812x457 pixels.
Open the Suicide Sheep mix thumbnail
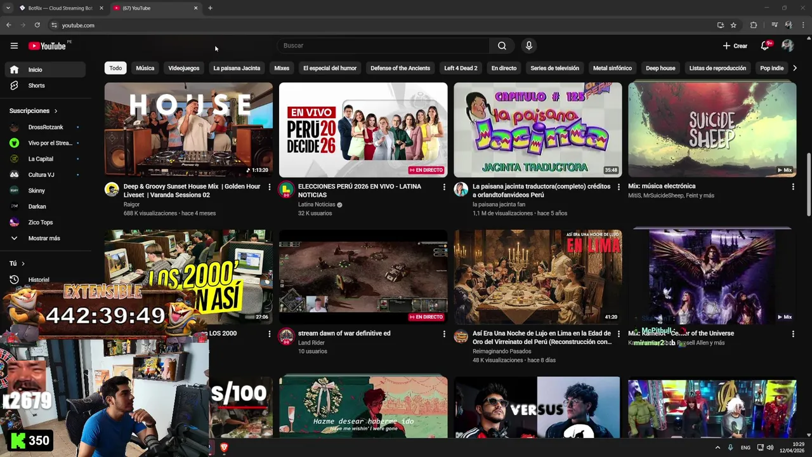(x=712, y=129)
